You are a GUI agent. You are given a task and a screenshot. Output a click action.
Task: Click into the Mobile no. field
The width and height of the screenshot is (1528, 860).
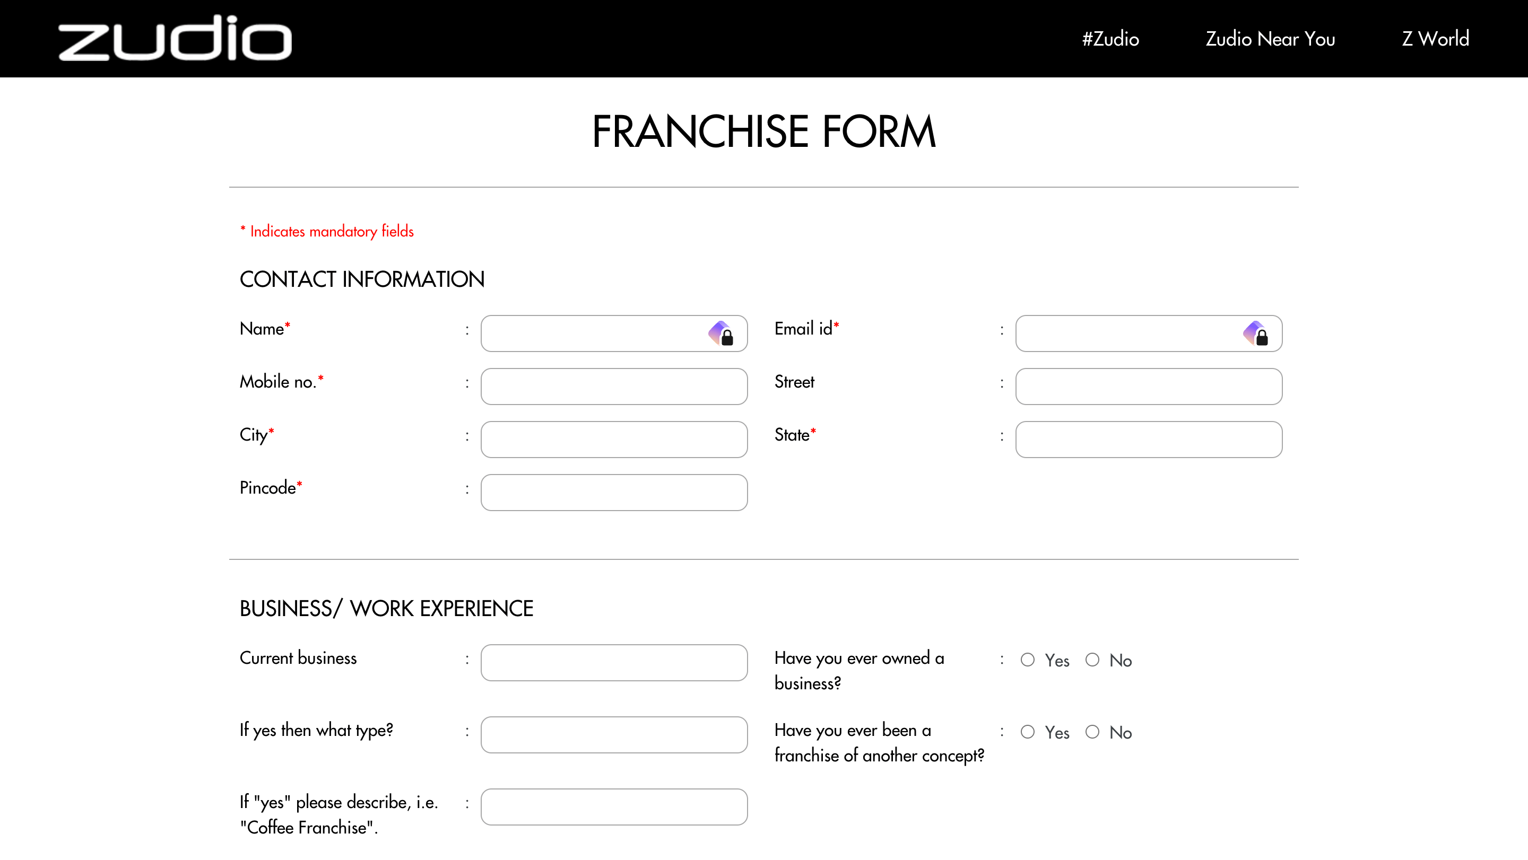point(614,387)
